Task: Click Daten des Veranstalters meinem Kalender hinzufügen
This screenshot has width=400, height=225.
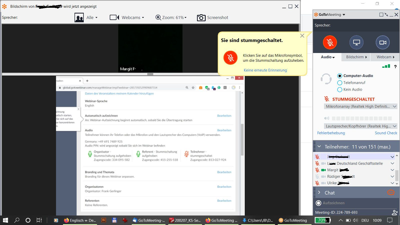Action: coord(119,93)
